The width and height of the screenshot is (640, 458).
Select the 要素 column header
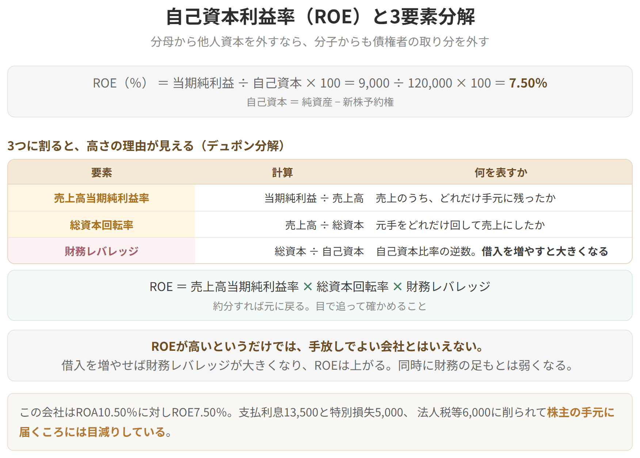pos(102,172)
